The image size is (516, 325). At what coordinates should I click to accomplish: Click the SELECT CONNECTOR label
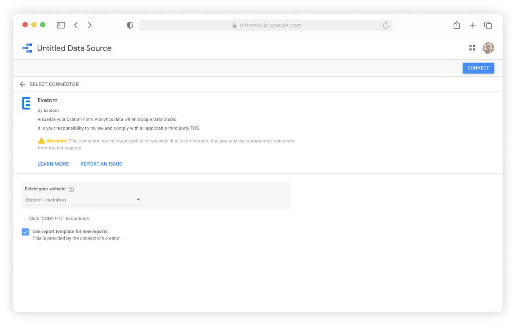(x=54, y=84)
